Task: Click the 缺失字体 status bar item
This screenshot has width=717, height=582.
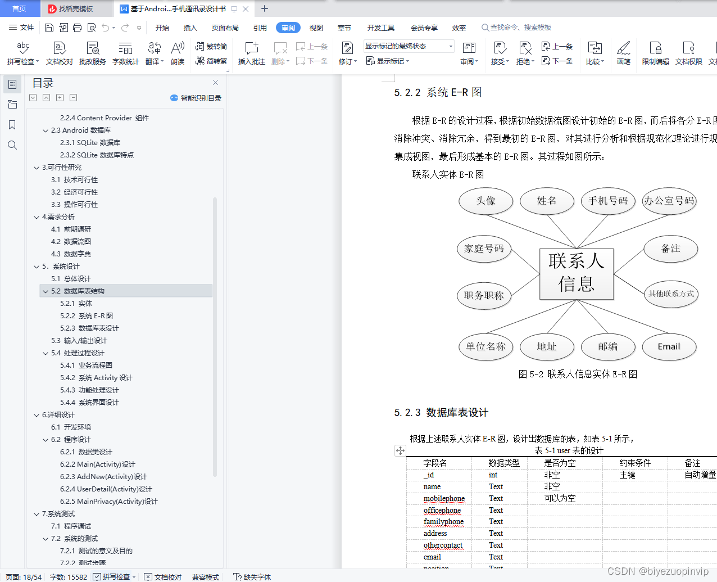Action: [252, 577]
